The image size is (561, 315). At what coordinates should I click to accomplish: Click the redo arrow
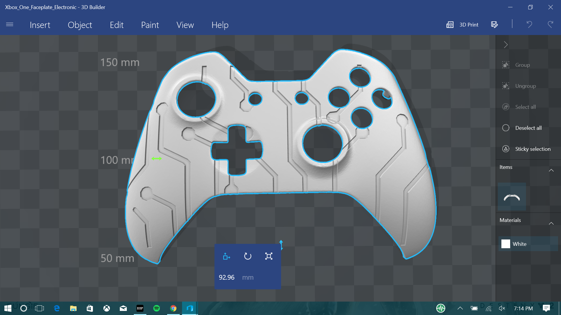(550, 24)
